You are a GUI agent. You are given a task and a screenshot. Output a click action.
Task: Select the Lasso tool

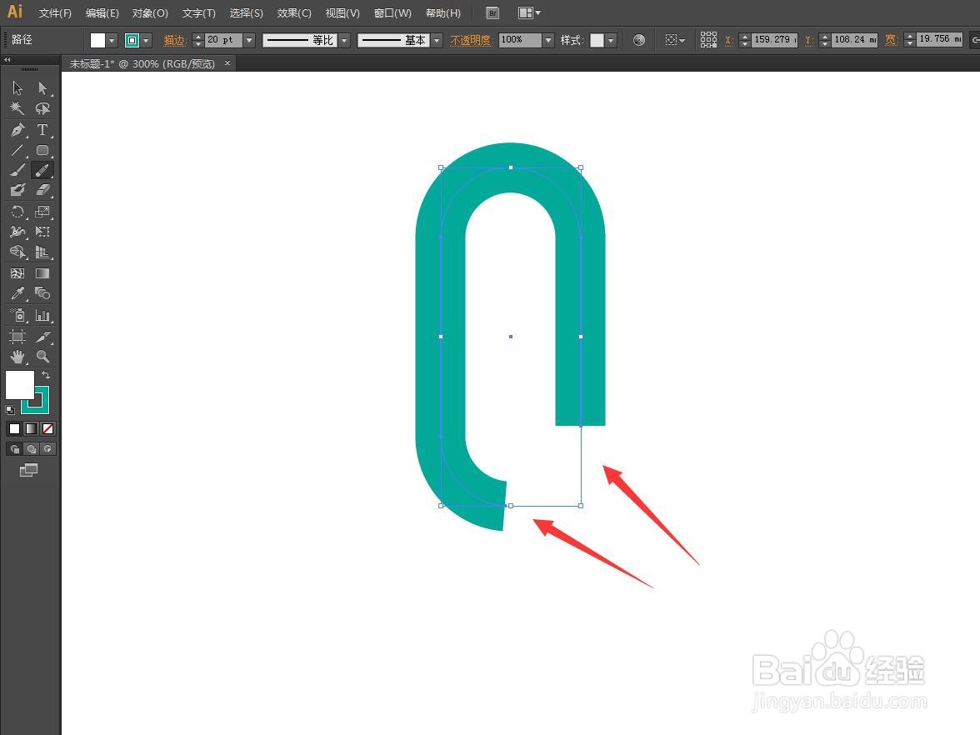tap(42, 108)
